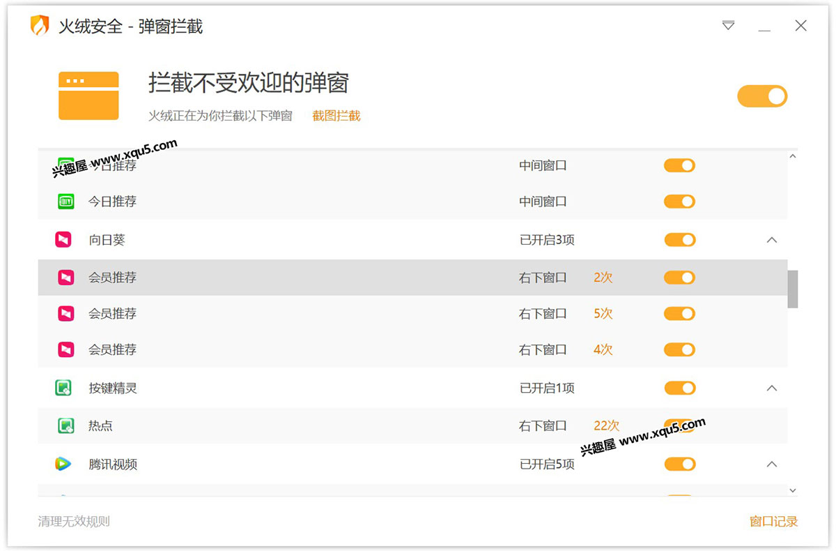Click the 4次 block count
This screenshot has height=551, width=836.
pyautogui.click(x=603, y=349)
